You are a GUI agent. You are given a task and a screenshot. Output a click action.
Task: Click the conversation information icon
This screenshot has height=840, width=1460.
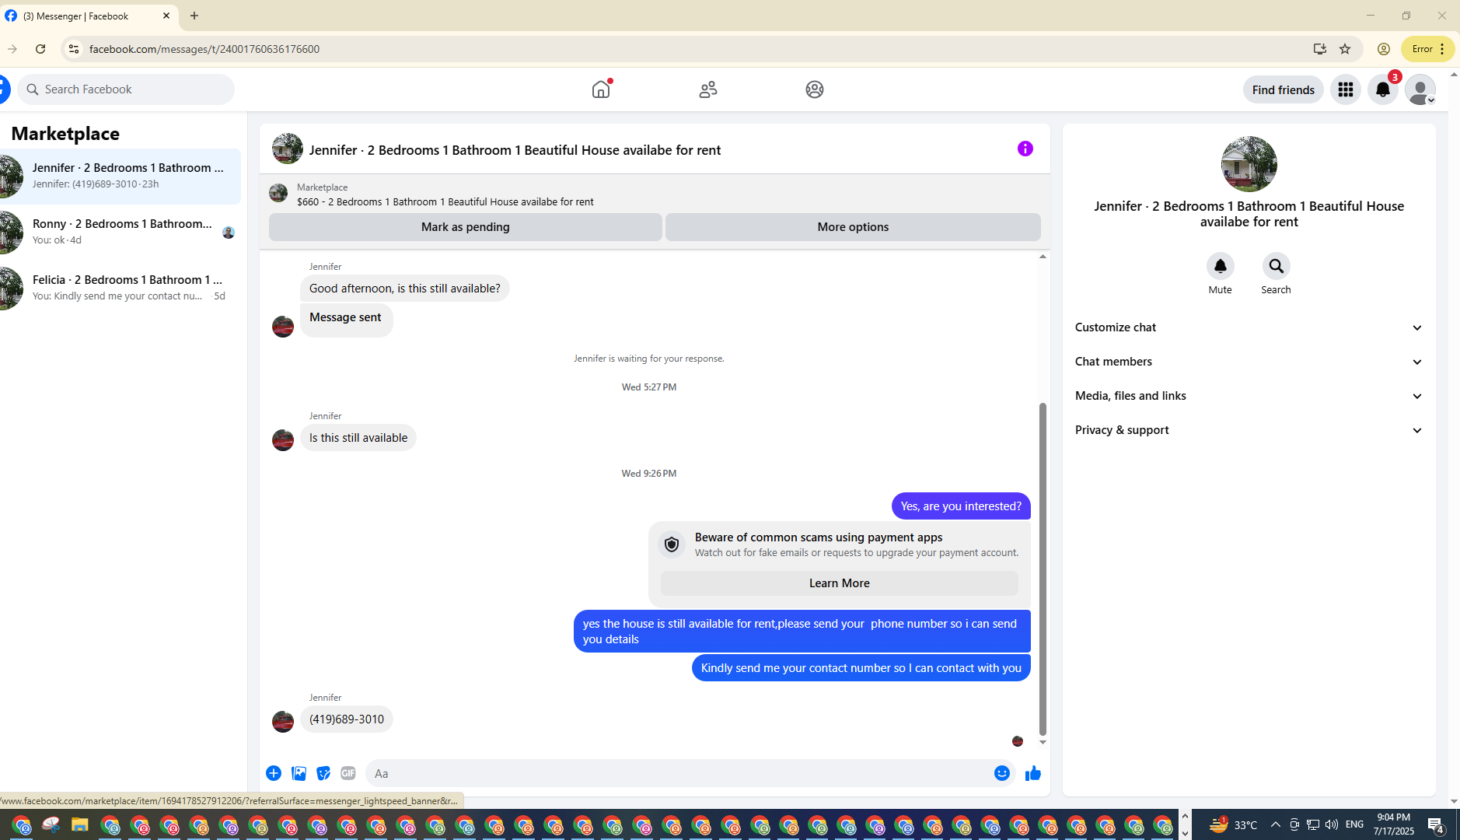pos(1025,149)
